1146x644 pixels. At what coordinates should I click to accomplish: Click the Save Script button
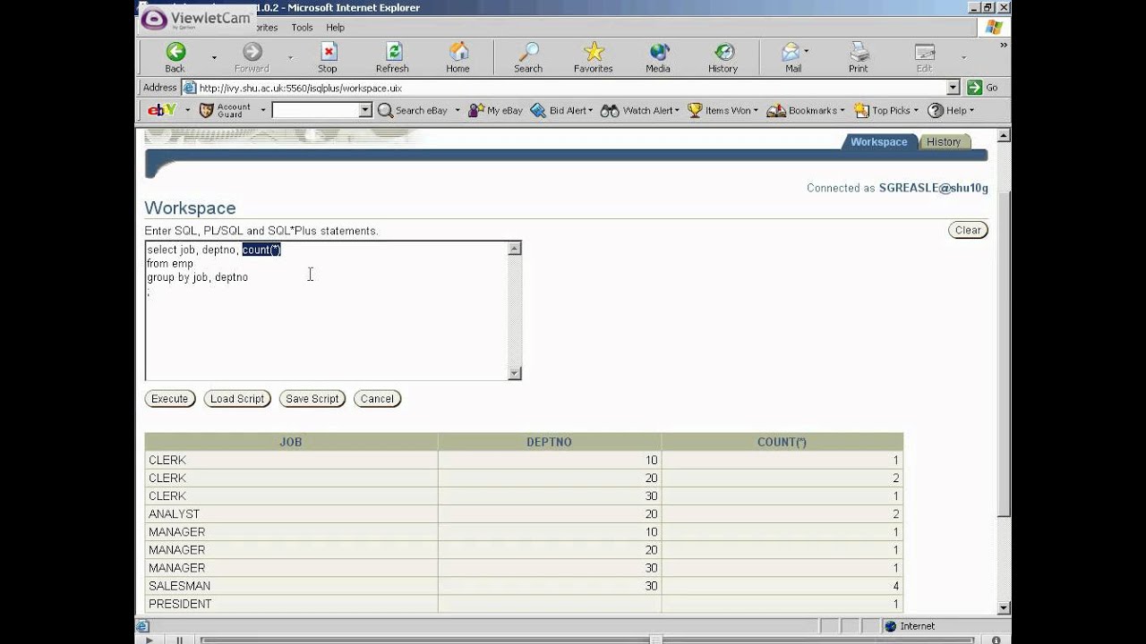point(312,399)
